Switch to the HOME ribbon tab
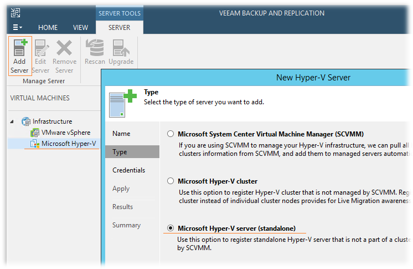The image size is (413, 269). (x=48, y=27)
